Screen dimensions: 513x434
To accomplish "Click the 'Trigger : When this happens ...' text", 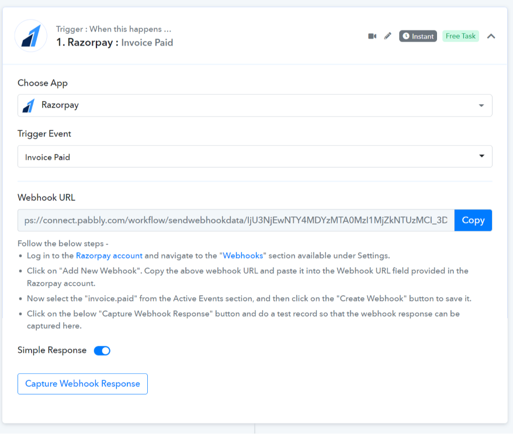I will coord(113,29).
